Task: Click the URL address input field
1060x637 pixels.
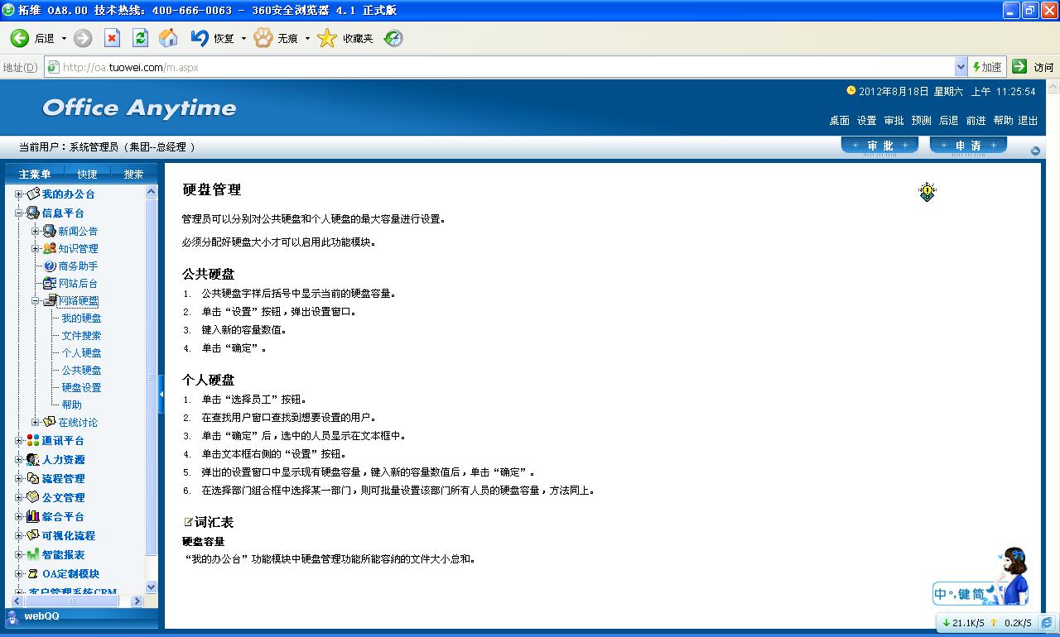Action: tap(497, 67)
